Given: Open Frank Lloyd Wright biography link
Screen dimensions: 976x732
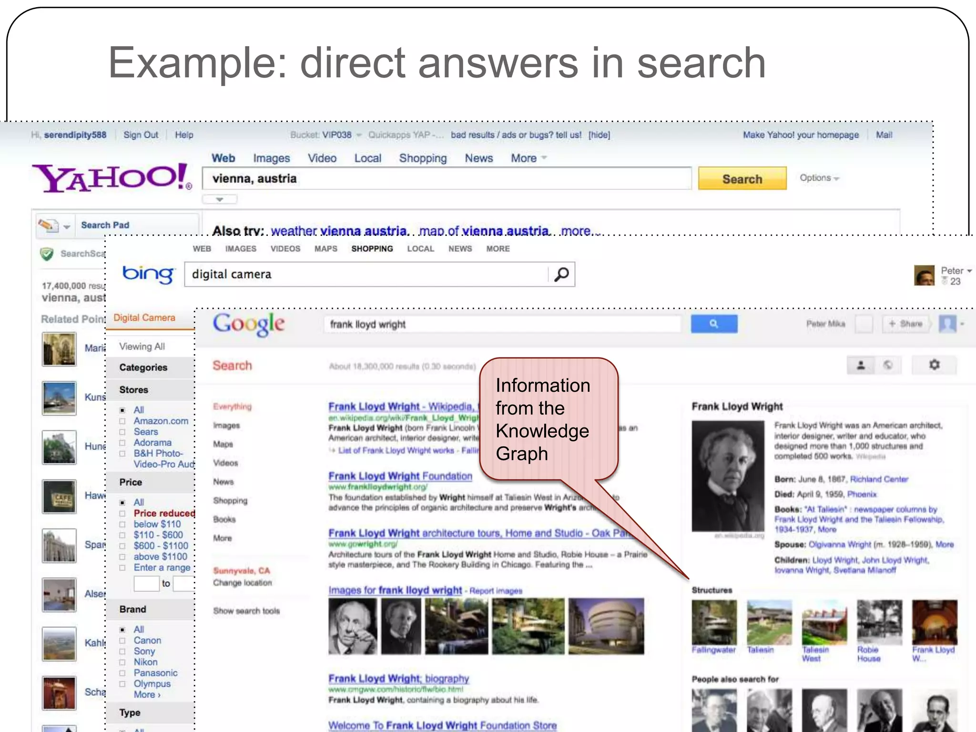Looking at the screenshot, I should click(x=399, y=678).
